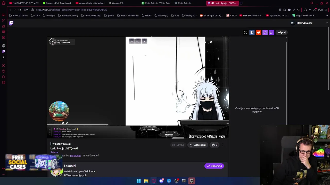Viewport: 330px width, 185px height.
Task: Click Edytuj clip button
Action: click(178, 145)
